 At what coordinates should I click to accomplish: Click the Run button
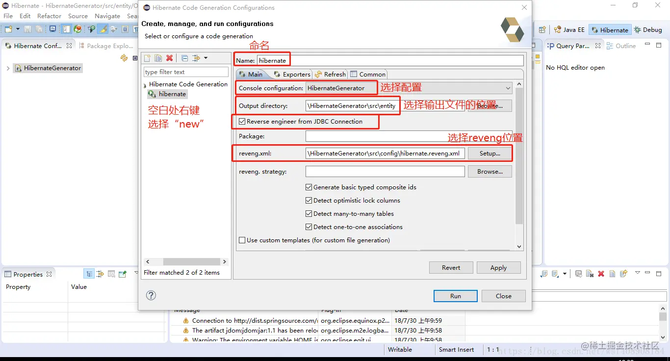456,296
